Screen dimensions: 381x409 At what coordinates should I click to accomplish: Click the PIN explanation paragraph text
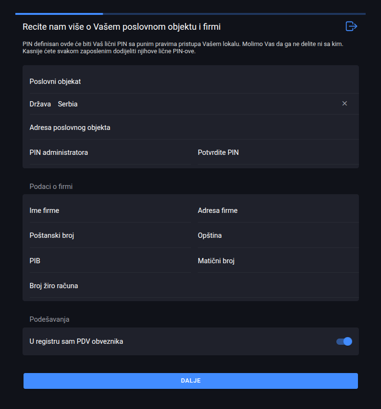coord(183,47)
